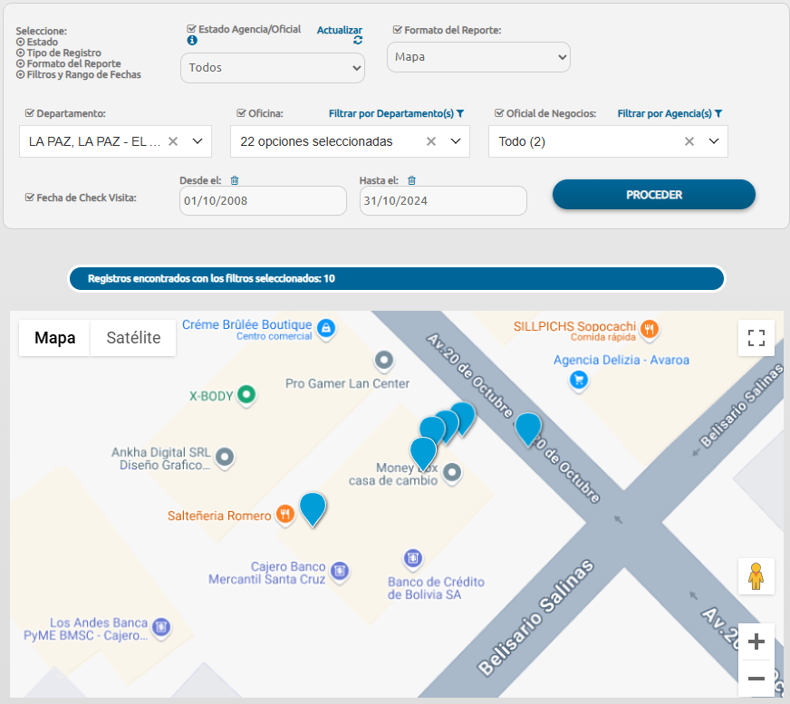Screen dimensions: 790x704
Task: Click the Street View pegman icon
Action: tap(756, 576)
